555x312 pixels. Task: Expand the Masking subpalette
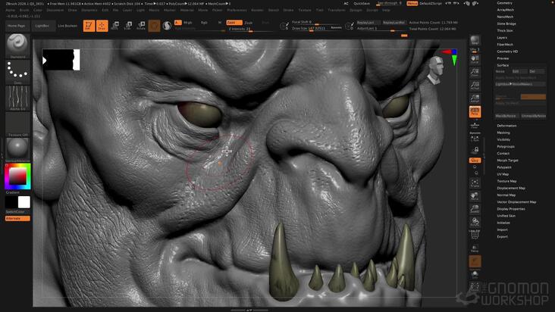click(503, 133)
